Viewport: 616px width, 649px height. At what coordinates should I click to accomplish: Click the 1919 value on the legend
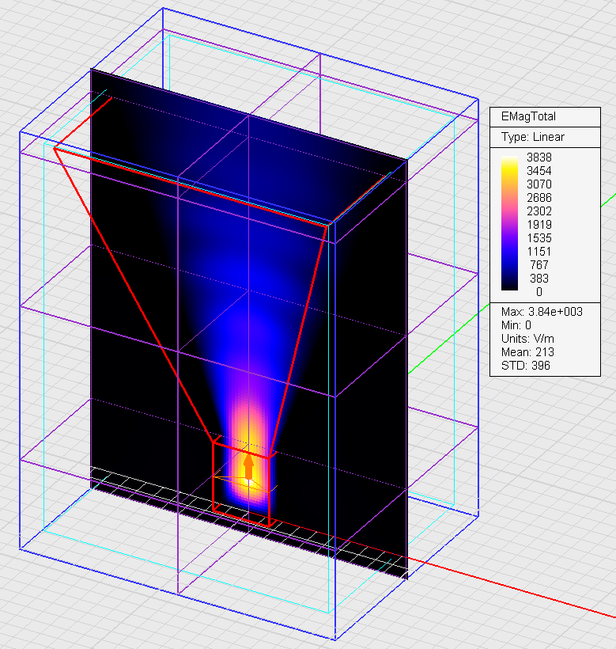tap(539, 224)
